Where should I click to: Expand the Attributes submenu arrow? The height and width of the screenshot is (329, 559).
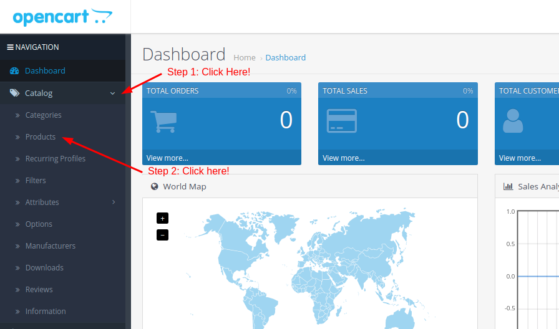point(114,203)
